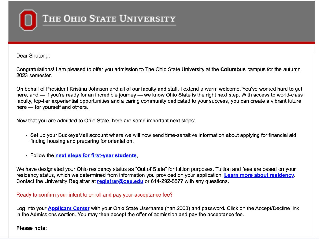Click the Dear Shutong greeting line

(33, 56)
